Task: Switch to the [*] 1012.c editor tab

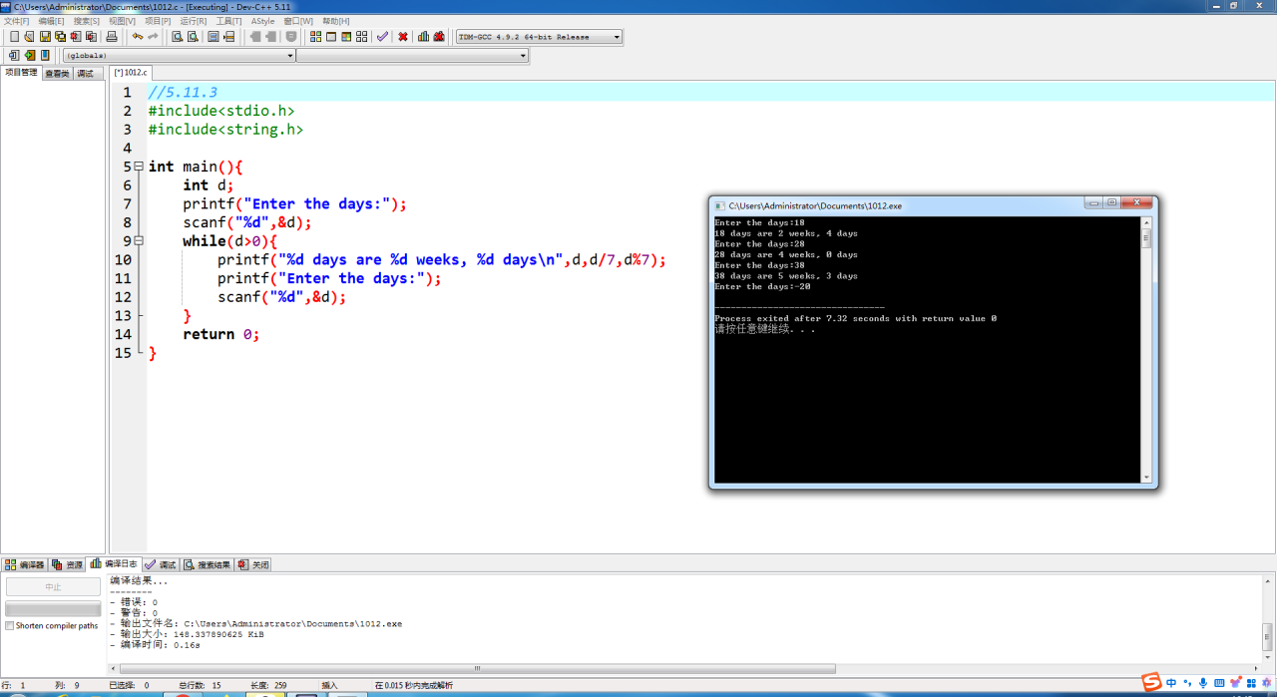Action: click(130, 72)
